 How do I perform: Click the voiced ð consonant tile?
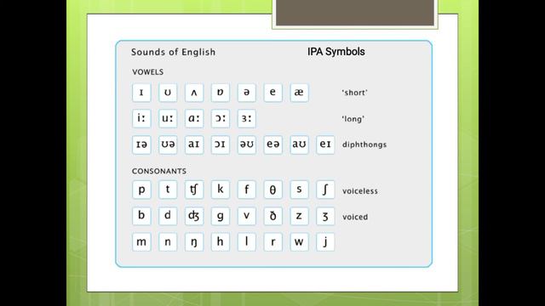click(272, 216)
